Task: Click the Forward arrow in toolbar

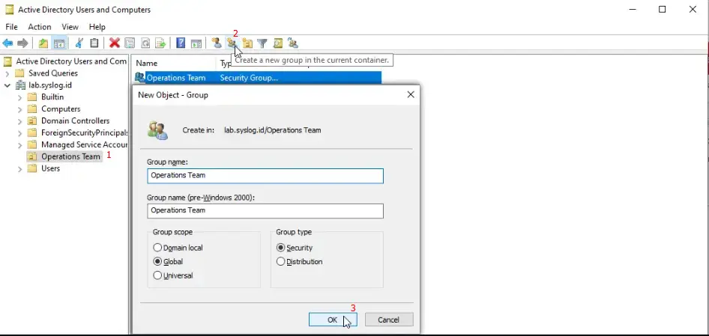Action: point(22,43)
